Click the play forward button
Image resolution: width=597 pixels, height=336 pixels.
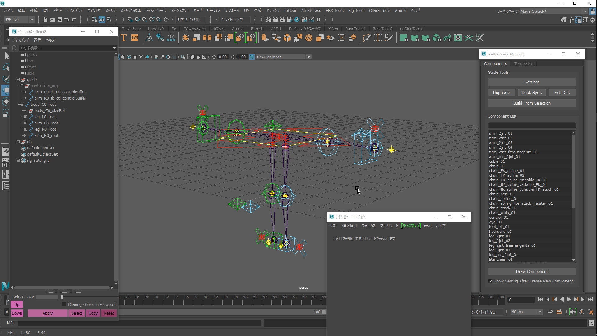[x=569, y=299]
